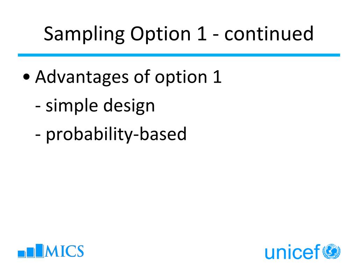
Task: Select the slide title 'Sampling Option 1 - continued'
Action: coord(179,34)
